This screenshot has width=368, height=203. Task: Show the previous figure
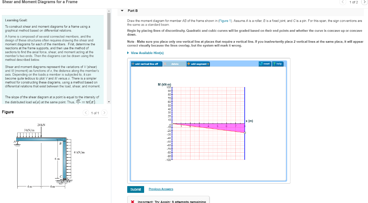click(x=86, y=113)
